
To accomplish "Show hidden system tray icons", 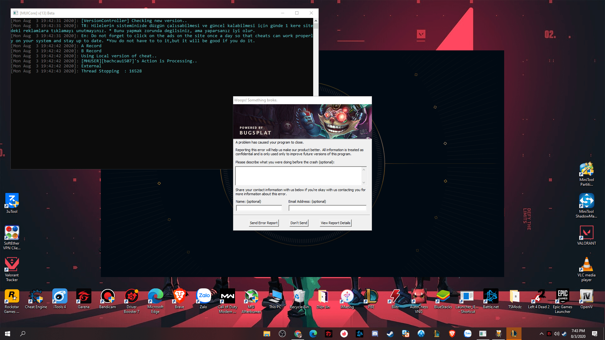I will tap(541, 334).
